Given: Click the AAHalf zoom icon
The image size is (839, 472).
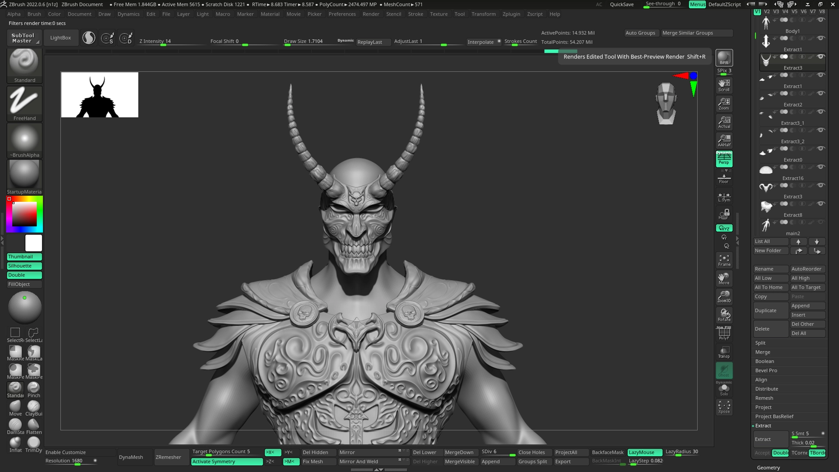Looking at the screenshot, I should [724, 140].
